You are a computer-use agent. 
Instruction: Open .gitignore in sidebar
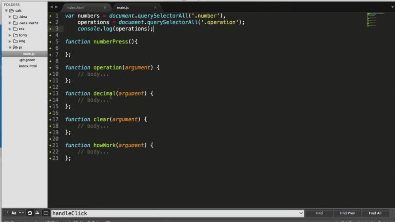point(27,60)
